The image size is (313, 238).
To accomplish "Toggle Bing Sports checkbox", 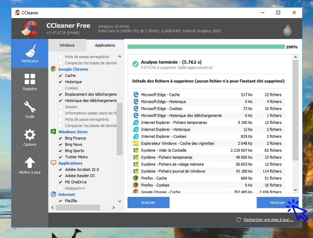I will pyautogui.click(x=60, y=150).
